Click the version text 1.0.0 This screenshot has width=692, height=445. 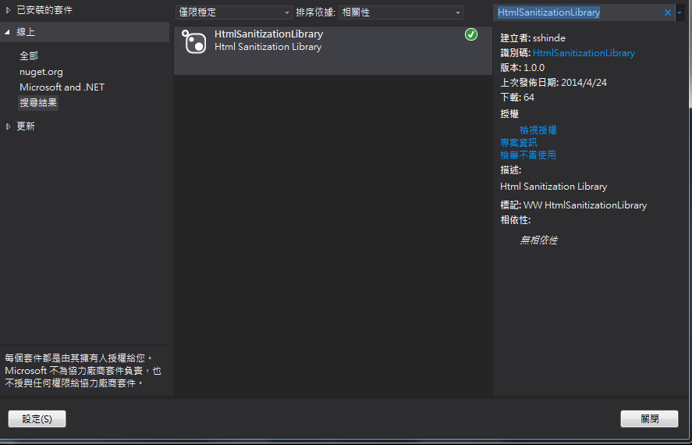pyautogui.click(x=534, y=68)
